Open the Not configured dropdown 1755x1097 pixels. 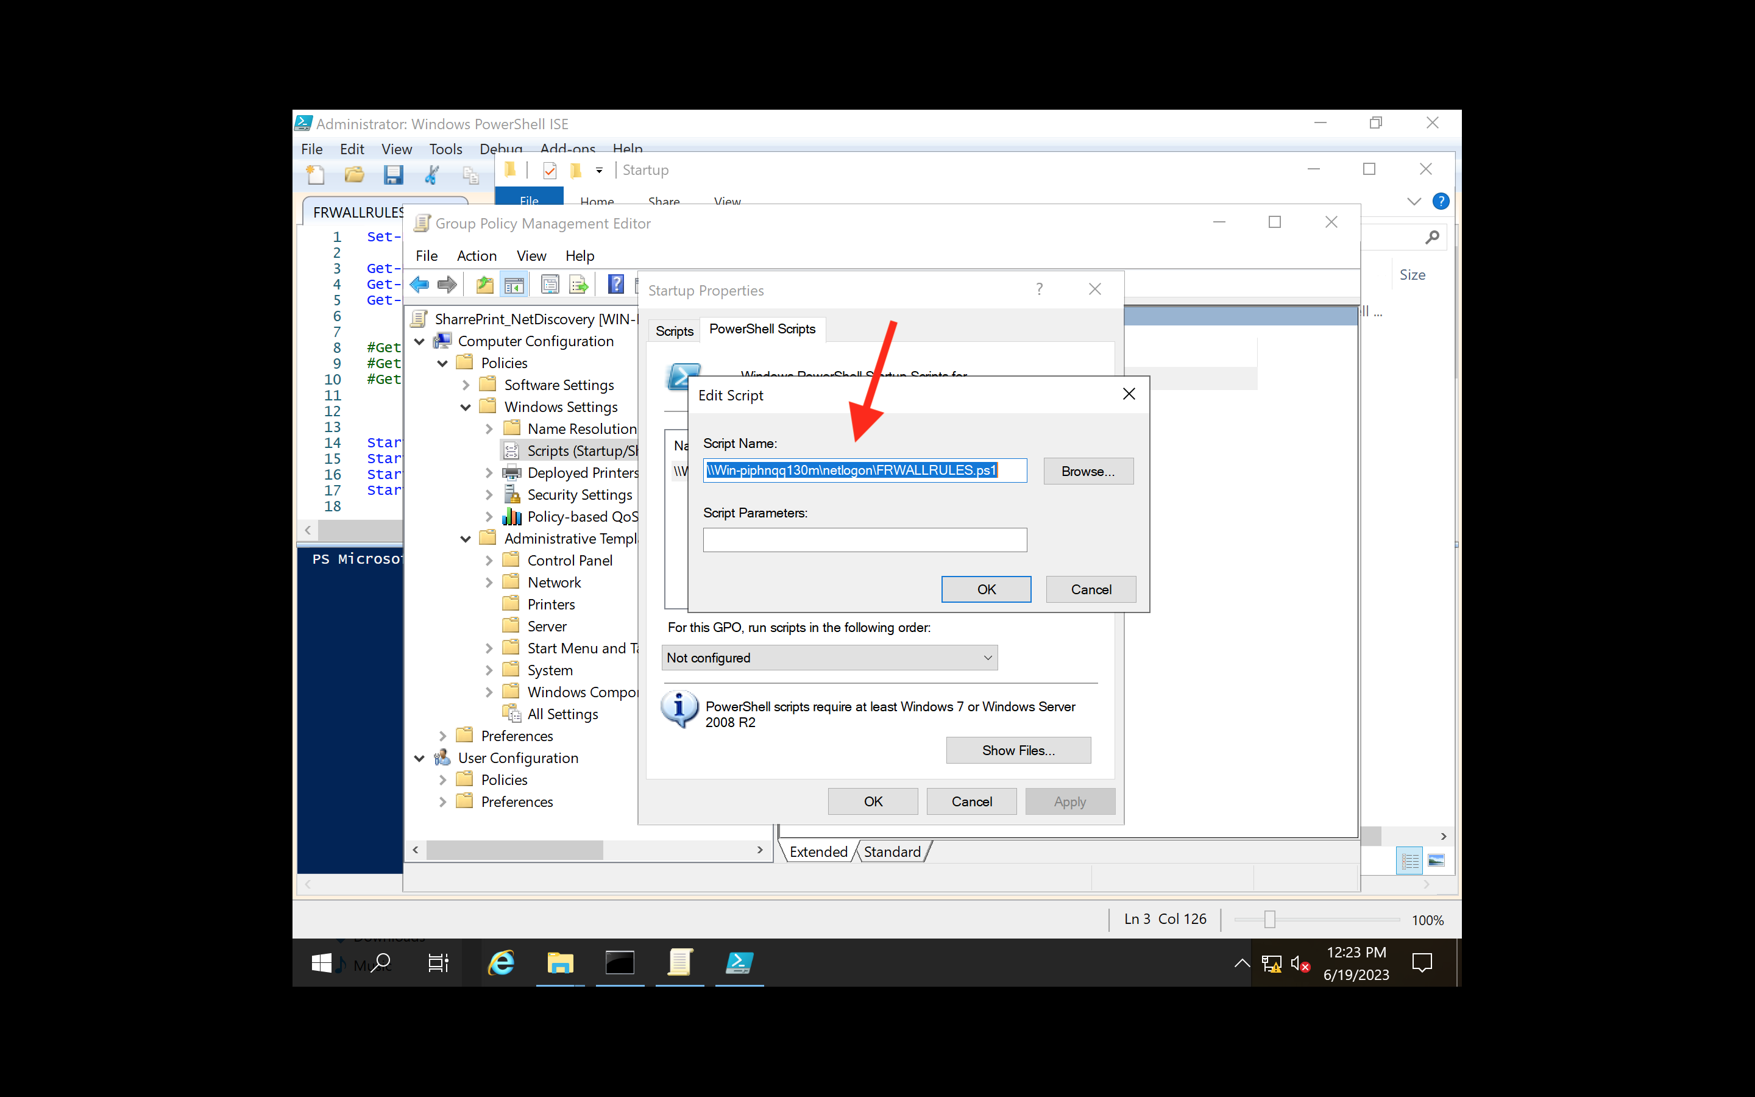829,658
